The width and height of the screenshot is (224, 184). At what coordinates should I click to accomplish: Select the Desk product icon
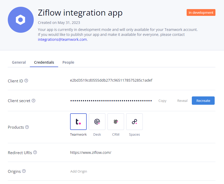pyautogui.click(x=97, y=122)
